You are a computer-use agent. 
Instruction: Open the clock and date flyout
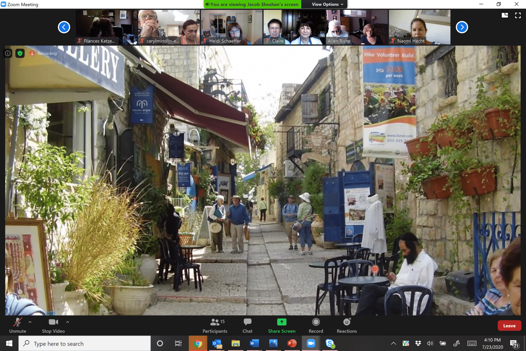click(x=492, y=343)
